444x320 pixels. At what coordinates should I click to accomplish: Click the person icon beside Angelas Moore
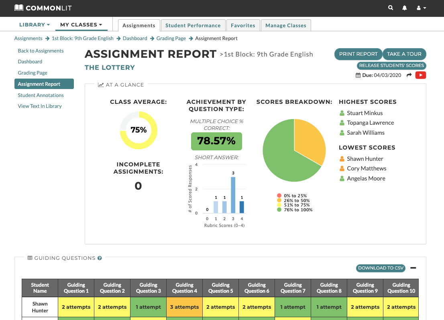tap(342, 178)
